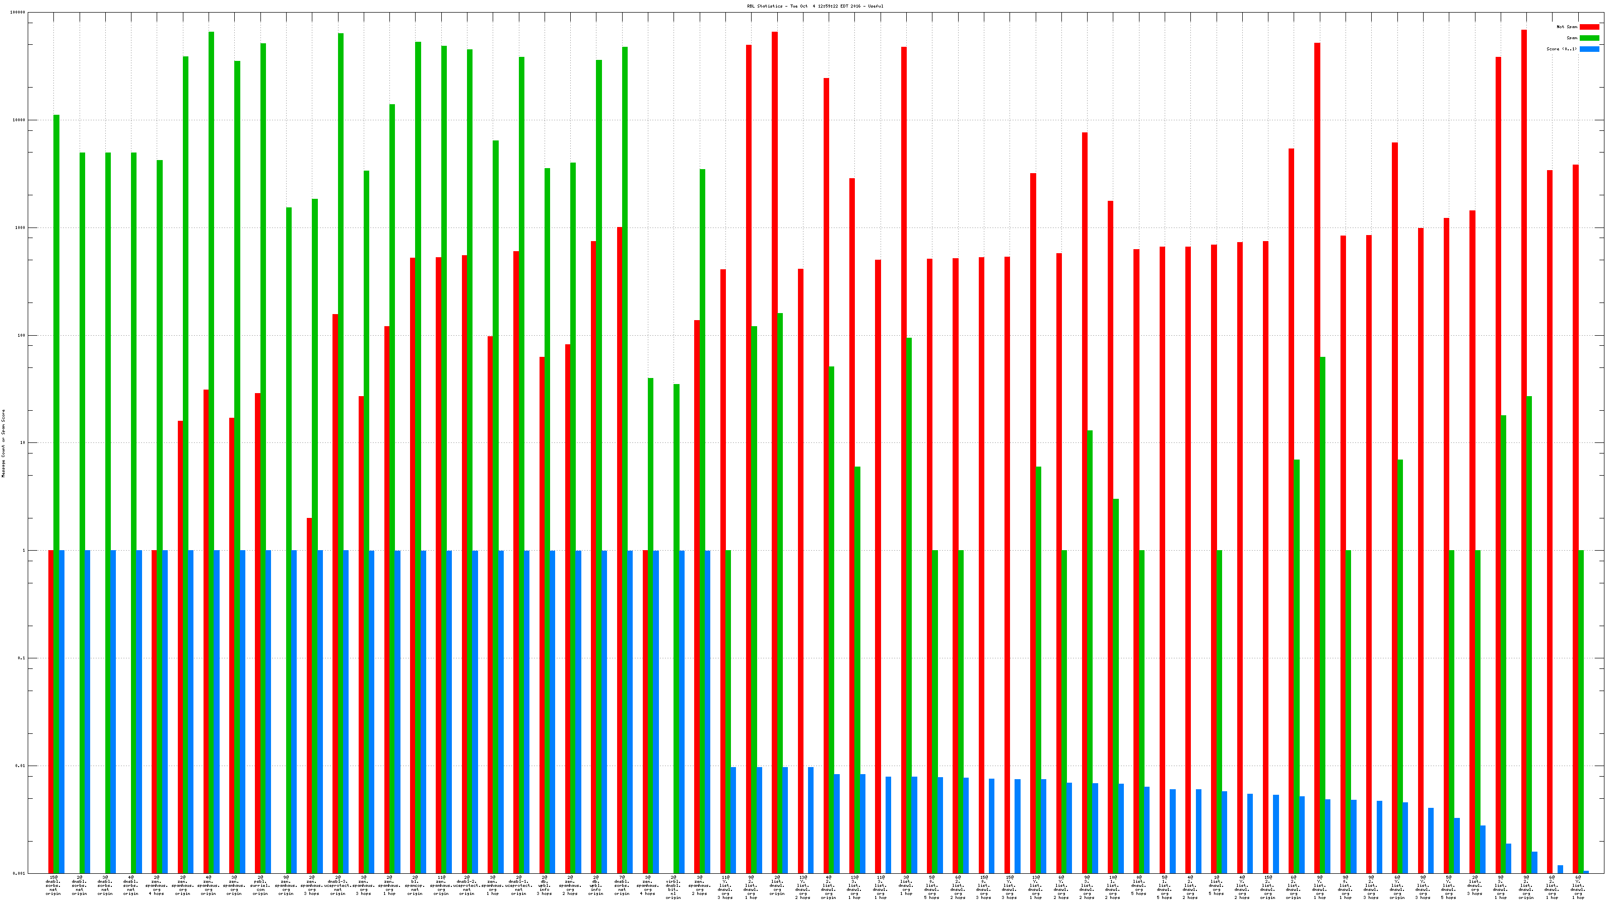Click the 'virbl.dnsbl.bit.nl origin' x-axis label
This screenshot has height=906, width=1612.
674,887
